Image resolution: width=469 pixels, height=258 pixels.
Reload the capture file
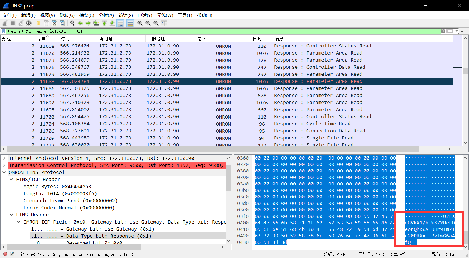(62, 23)
